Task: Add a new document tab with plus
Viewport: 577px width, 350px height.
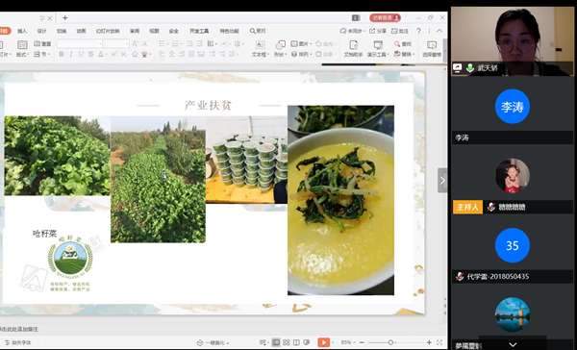Action: 64,17
